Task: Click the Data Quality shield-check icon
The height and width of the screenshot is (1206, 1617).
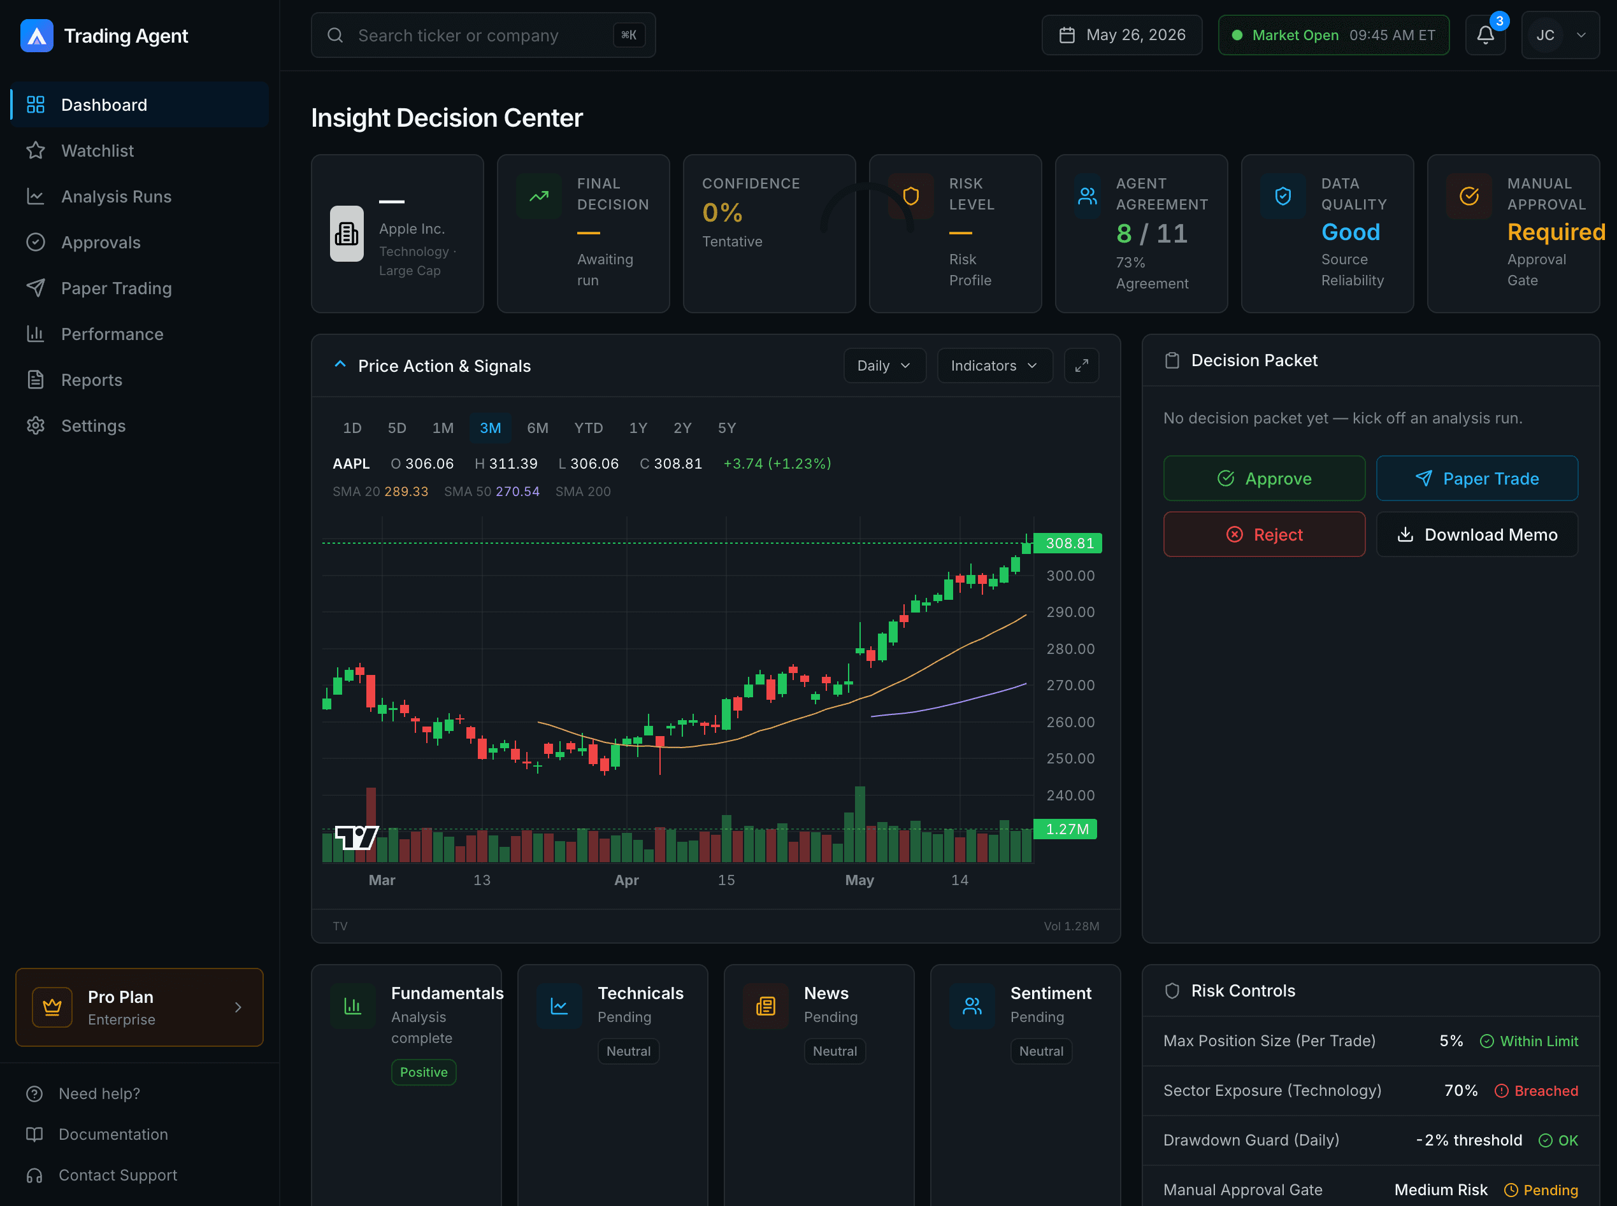Action: (x=1283, y=195)
